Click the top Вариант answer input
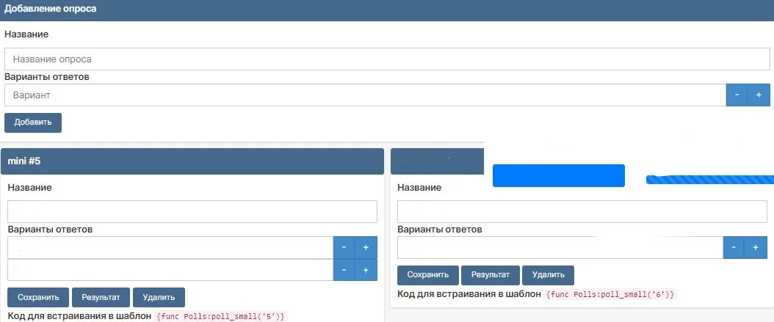The height and width of the screenshot is (322, 774). click(x=364, y=95)
